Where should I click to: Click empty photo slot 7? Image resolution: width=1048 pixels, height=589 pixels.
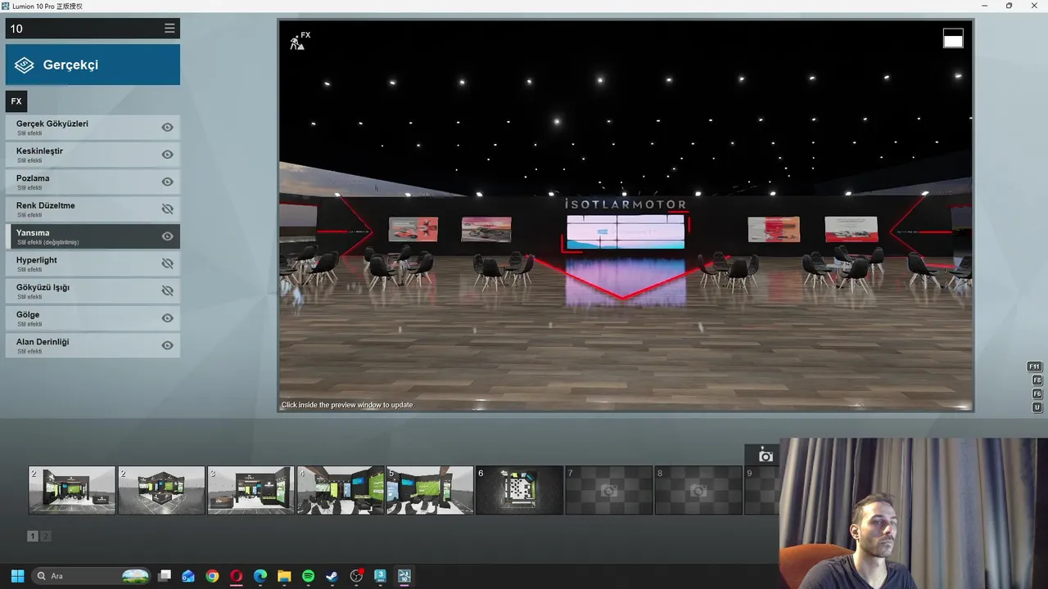coord(608,490)
